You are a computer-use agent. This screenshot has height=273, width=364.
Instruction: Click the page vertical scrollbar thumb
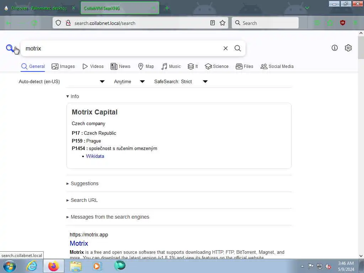(x=361, y=48)
